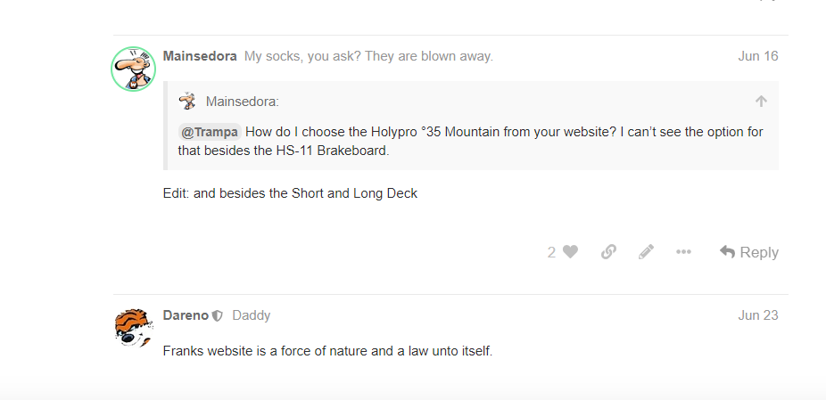
Task: Open the Jun 16 post date link
Action: 757,56
